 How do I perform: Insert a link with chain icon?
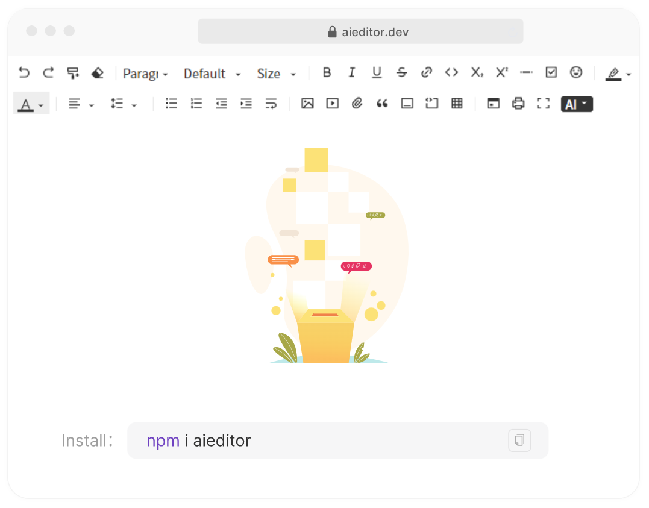427,72
